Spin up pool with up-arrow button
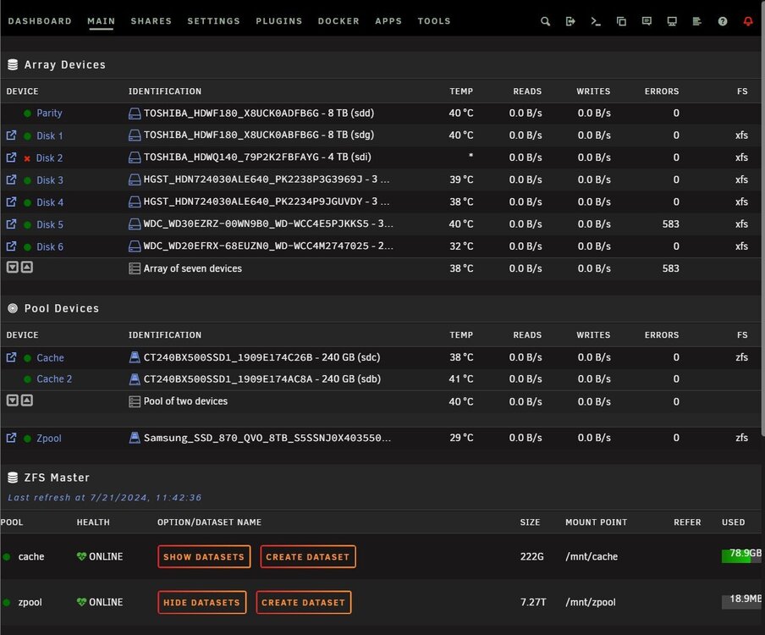 [x=27, y=400]
